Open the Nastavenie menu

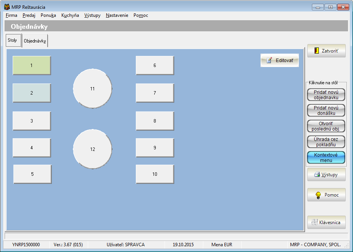point(117,15)
